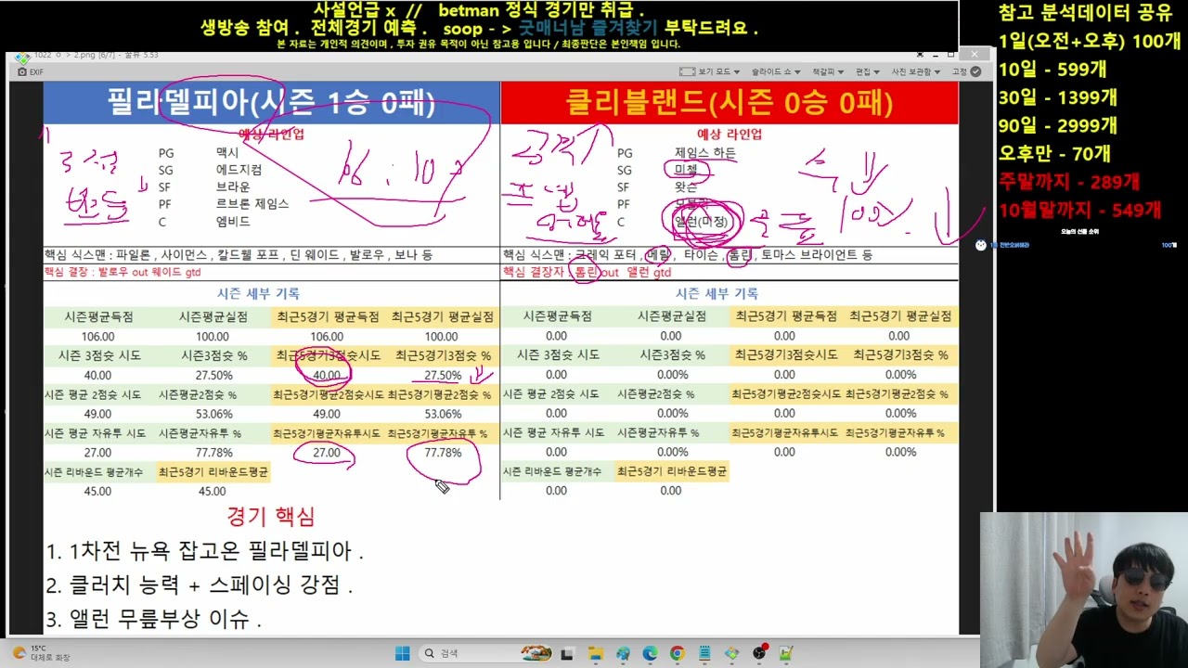Screen dimensions: 1188x668
Task: Switch to the image viewer taskbar icon
Action: coord(732,653)
